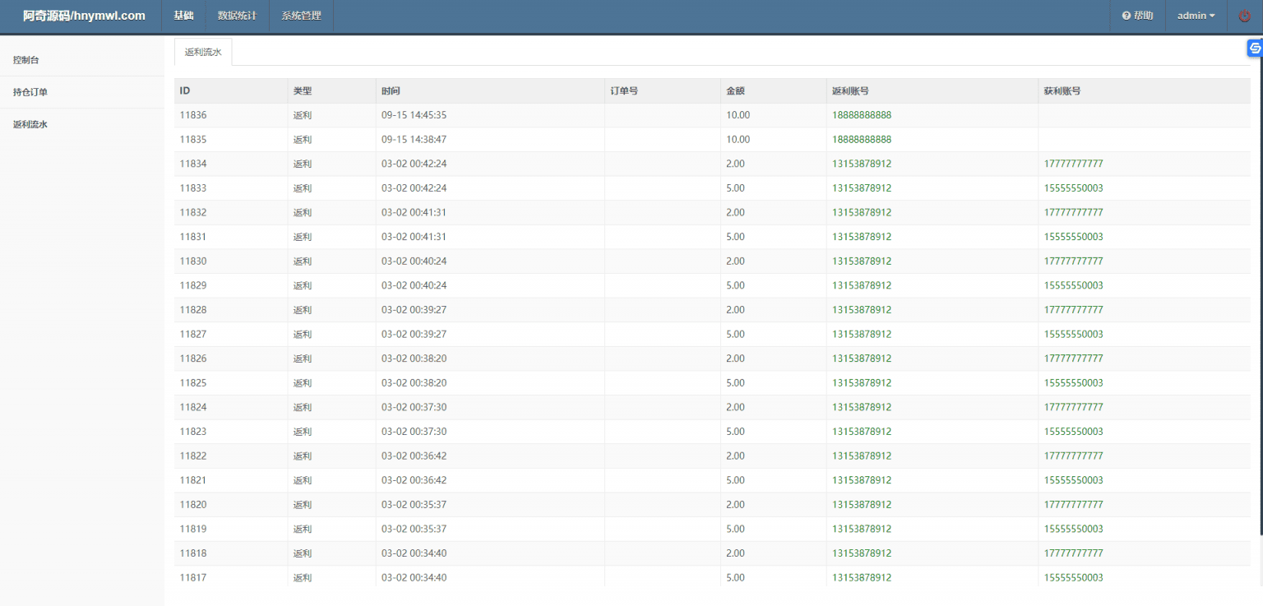1263x606 pixels.
Task: Open 持仓订单 in the sidebar
Action: pos(30,92)
